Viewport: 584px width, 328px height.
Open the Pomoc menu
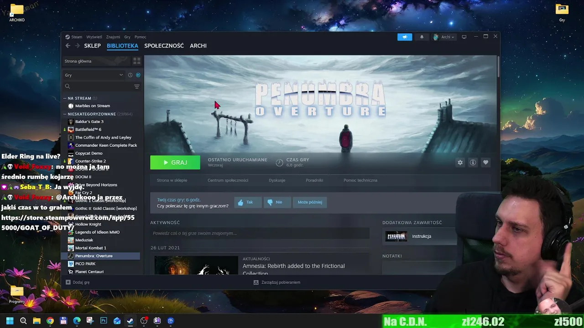(141, 37)
